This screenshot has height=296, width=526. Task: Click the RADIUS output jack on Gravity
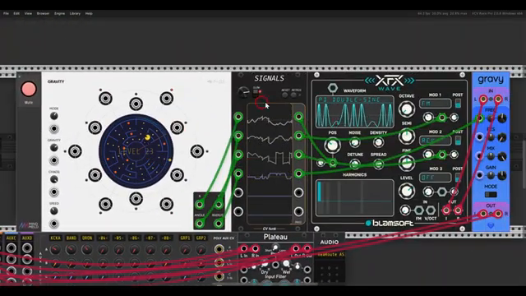tap(219, 223)
